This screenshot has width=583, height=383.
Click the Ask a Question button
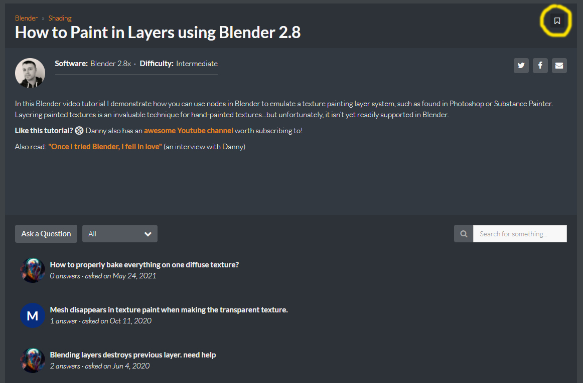46,234
